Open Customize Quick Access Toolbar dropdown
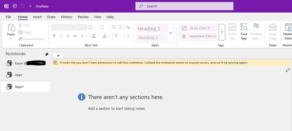 30,6
